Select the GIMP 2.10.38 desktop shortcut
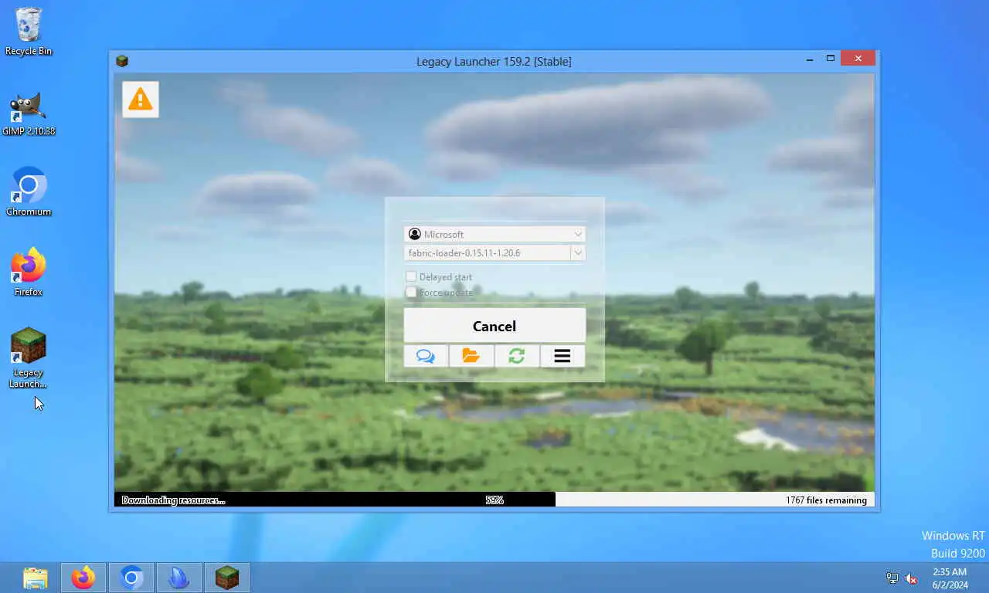This screenshot has height=593, width=989. 29,114
